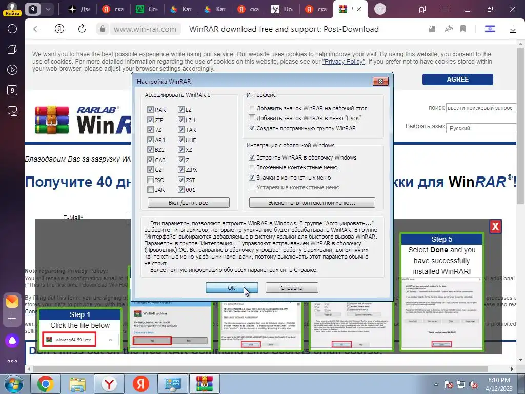Image resolution: width=525 pixels, height=394 pixels.
Task: Switch to the 'Дзе' browser tab
Action: coord(79,9)
